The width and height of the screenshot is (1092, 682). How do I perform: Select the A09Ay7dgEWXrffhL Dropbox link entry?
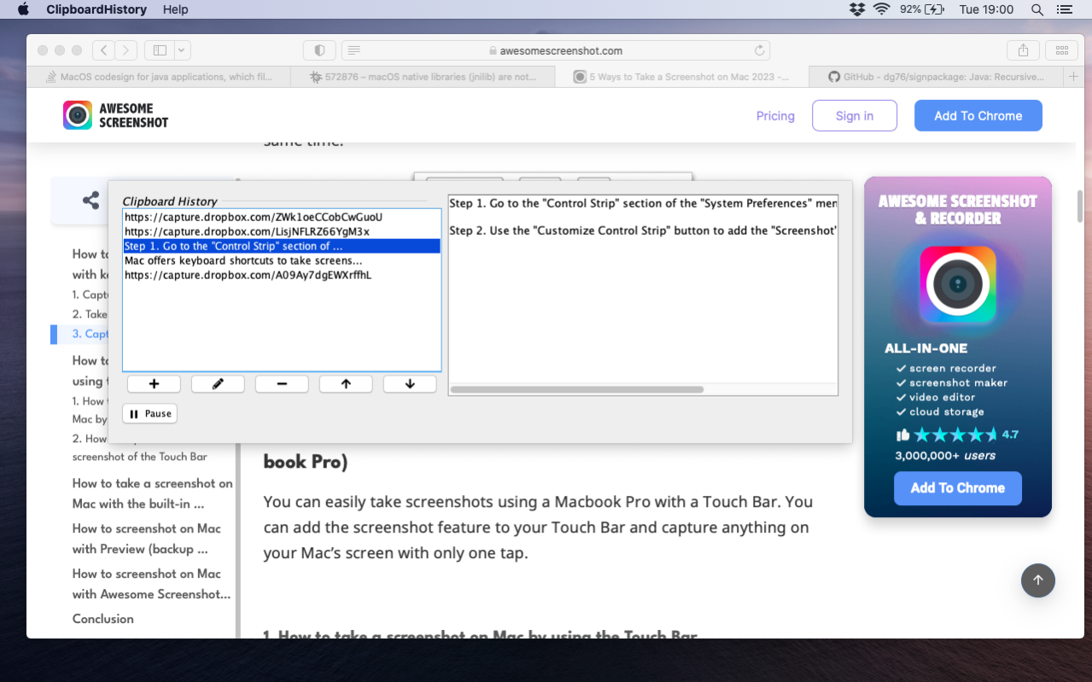(x=282, y=275)
